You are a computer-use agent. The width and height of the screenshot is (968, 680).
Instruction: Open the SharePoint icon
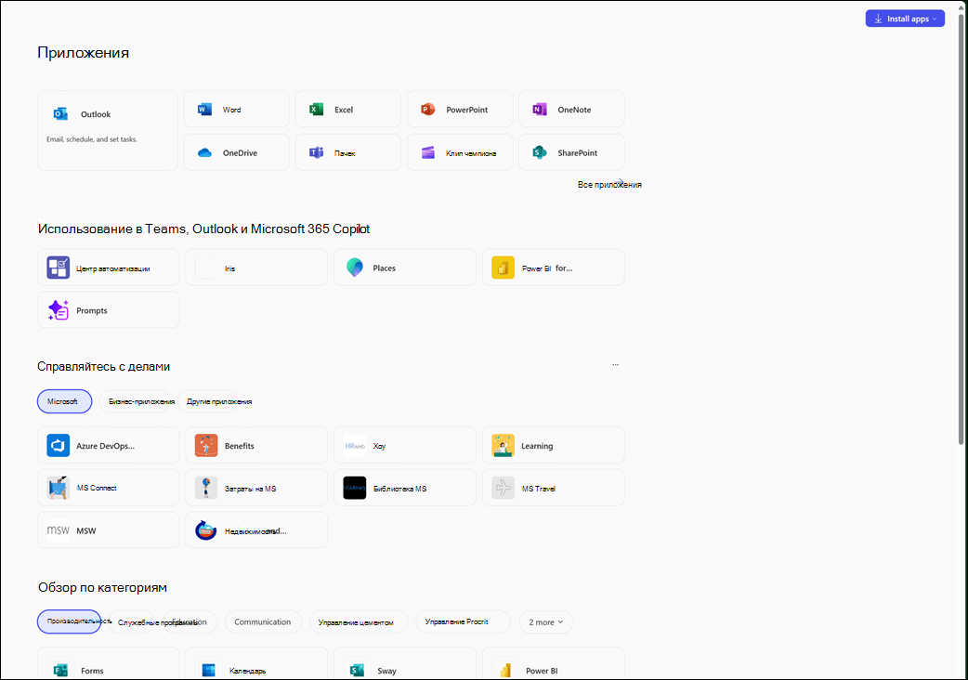tap(540, 152)
